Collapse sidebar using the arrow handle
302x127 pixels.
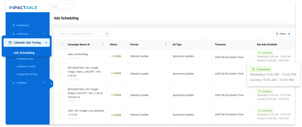click(51, 84)
